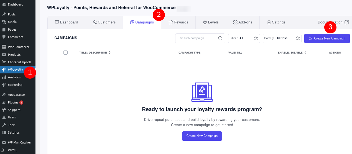Open the Appearance menu item
The height and width of the screenshot is (154, 352).
(x=18, y=95)
